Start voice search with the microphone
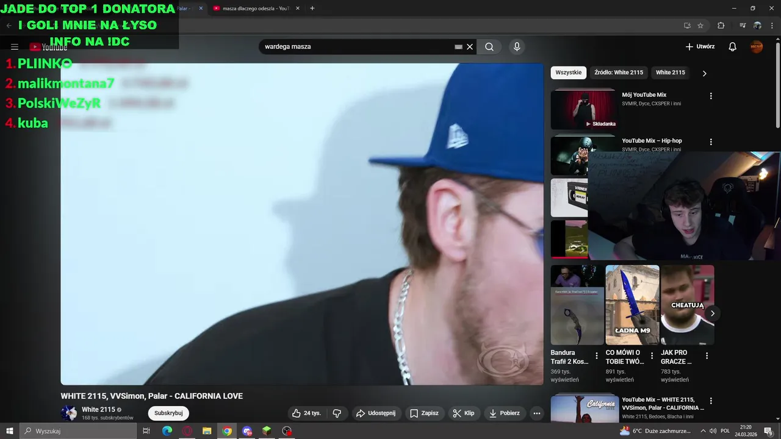Image resolution: width=781 pixels, height=439 pixels. tap(517, 47)
